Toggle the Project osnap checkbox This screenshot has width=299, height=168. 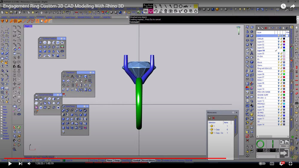(x=1, y=136)
